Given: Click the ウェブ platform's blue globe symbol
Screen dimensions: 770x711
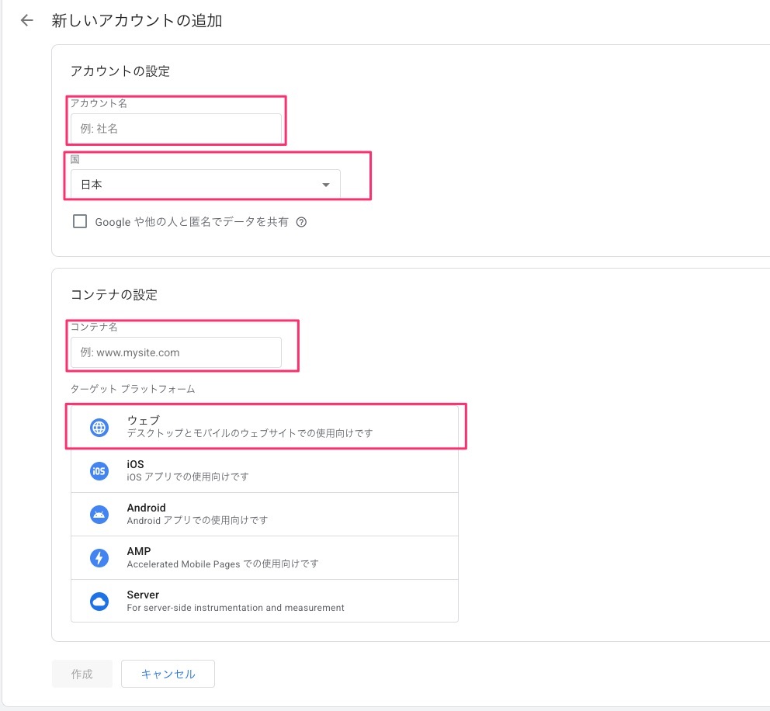Looking at the screenshot, I should tap(99, 426).
